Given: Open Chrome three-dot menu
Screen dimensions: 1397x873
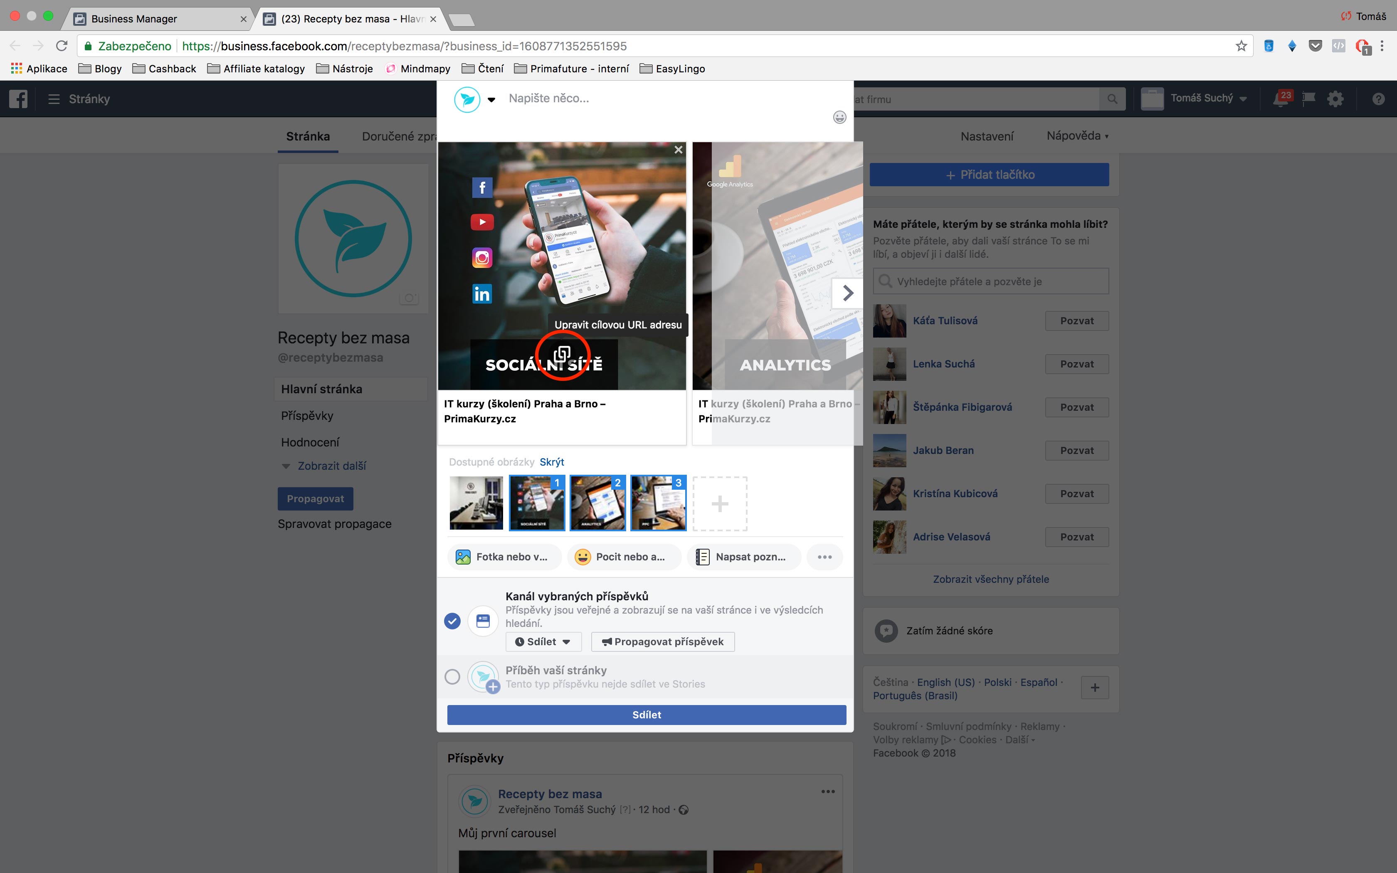Looking at the screenshot, I should click(x=1382, y=46).
